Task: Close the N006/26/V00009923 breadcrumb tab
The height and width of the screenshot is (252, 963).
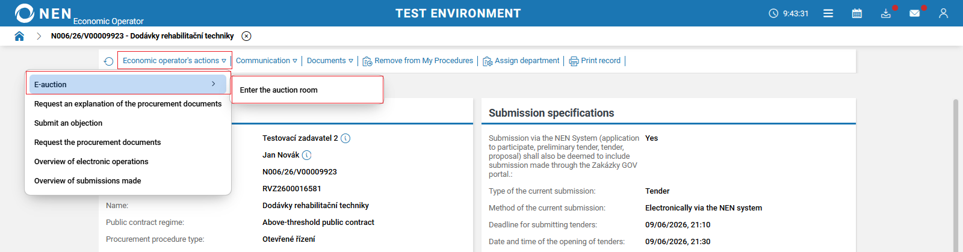Action: (246, 36)
